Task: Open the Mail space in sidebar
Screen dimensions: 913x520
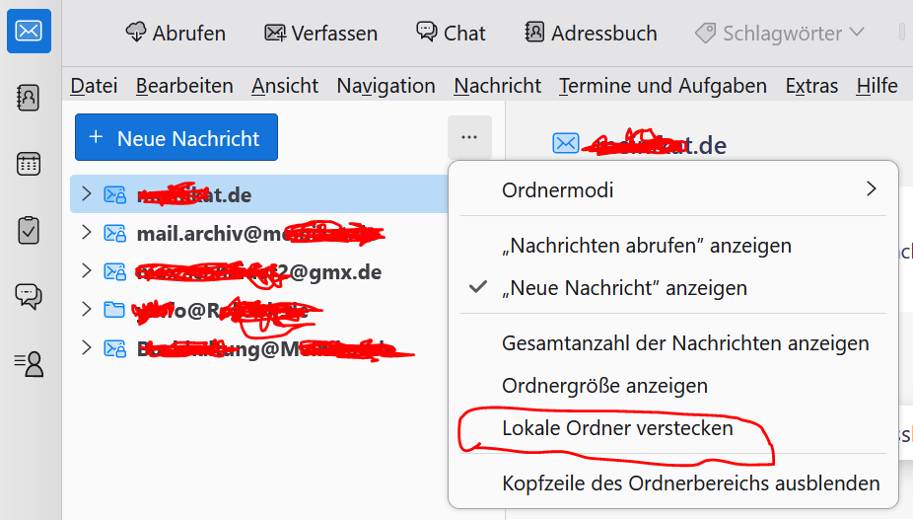Action: tap(29, 32)
